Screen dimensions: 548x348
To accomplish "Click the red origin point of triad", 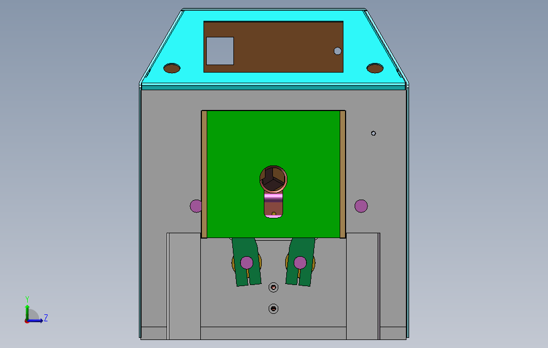I will [x=27, y=321].
